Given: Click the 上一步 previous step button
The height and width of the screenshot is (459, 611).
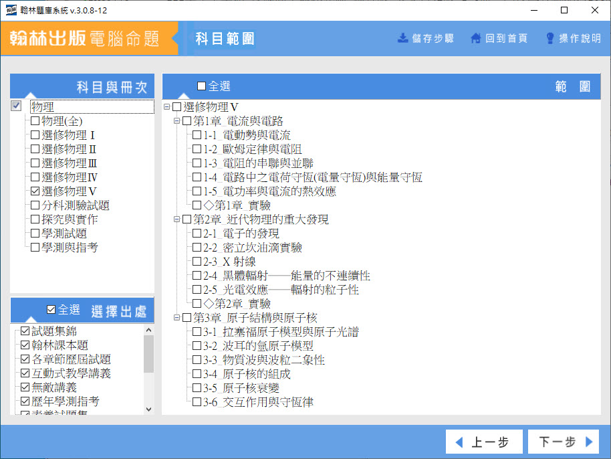Looking at the screenshot, I should [483, 442].
